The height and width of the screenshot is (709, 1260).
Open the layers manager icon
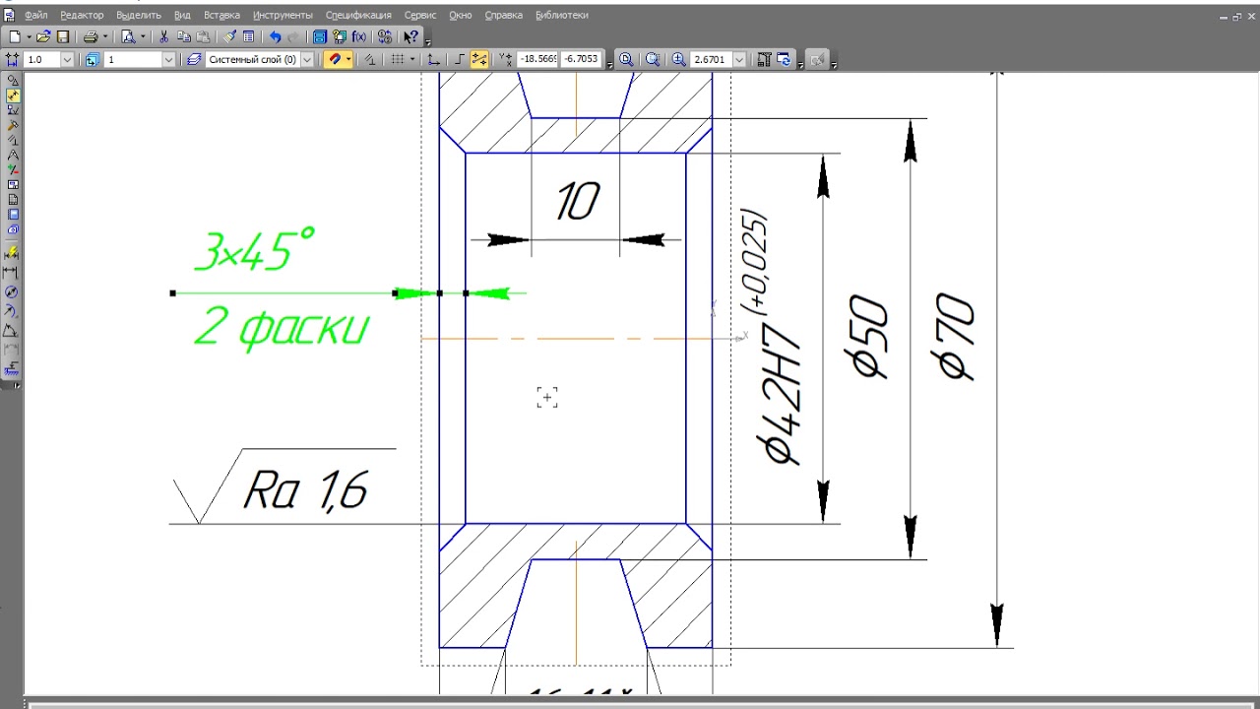point(193,59)
